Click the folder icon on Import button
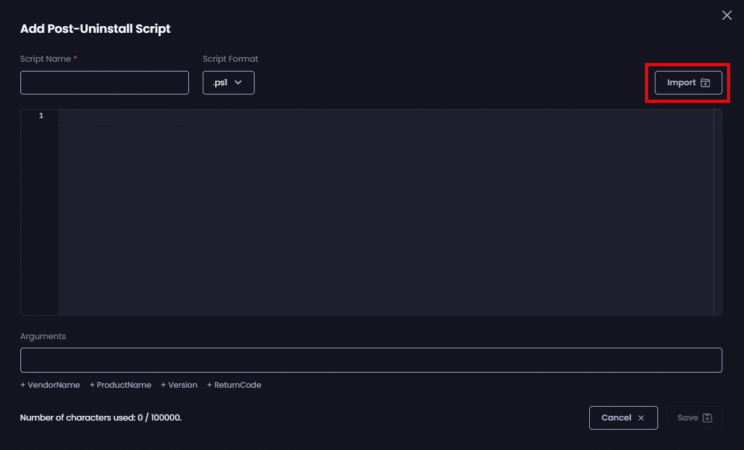This screenshot has height=450, width=744. click(x=705, y=83)
